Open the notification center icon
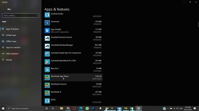Viewport: 199px width, 111px height. [x=195, y=108]
